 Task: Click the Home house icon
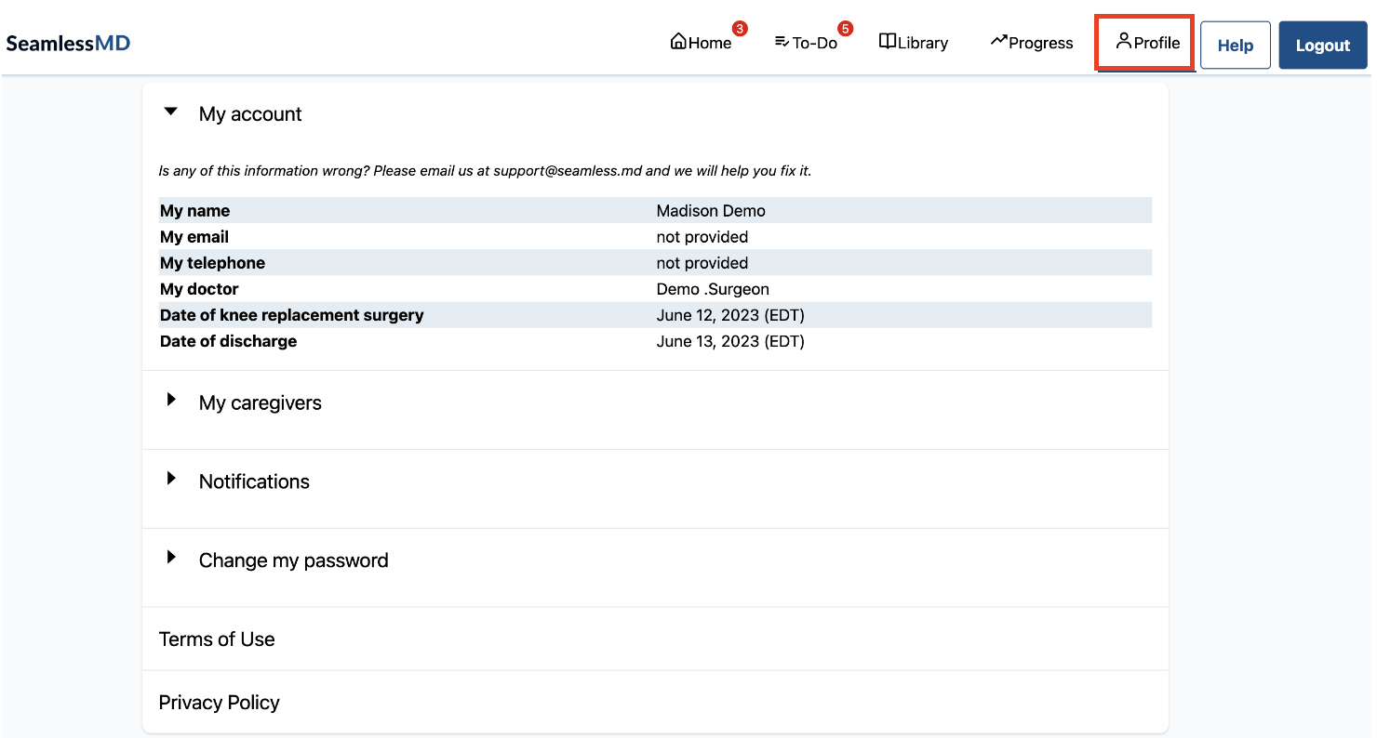[678, 42]
